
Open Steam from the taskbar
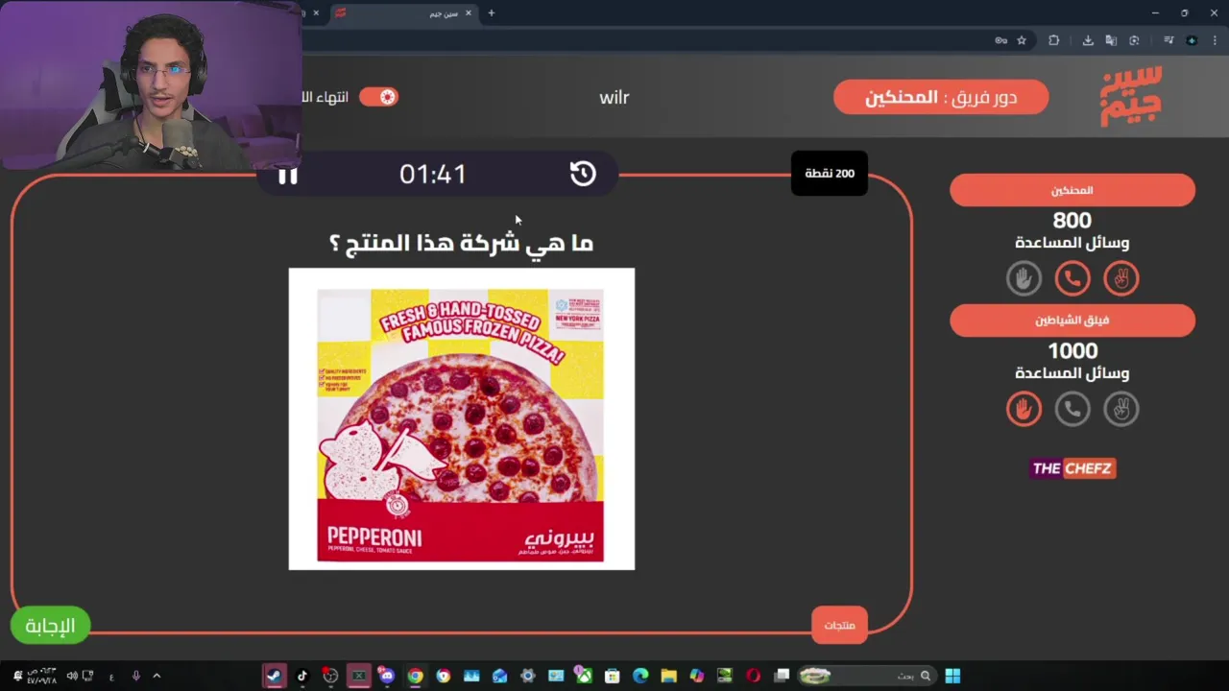275,676
